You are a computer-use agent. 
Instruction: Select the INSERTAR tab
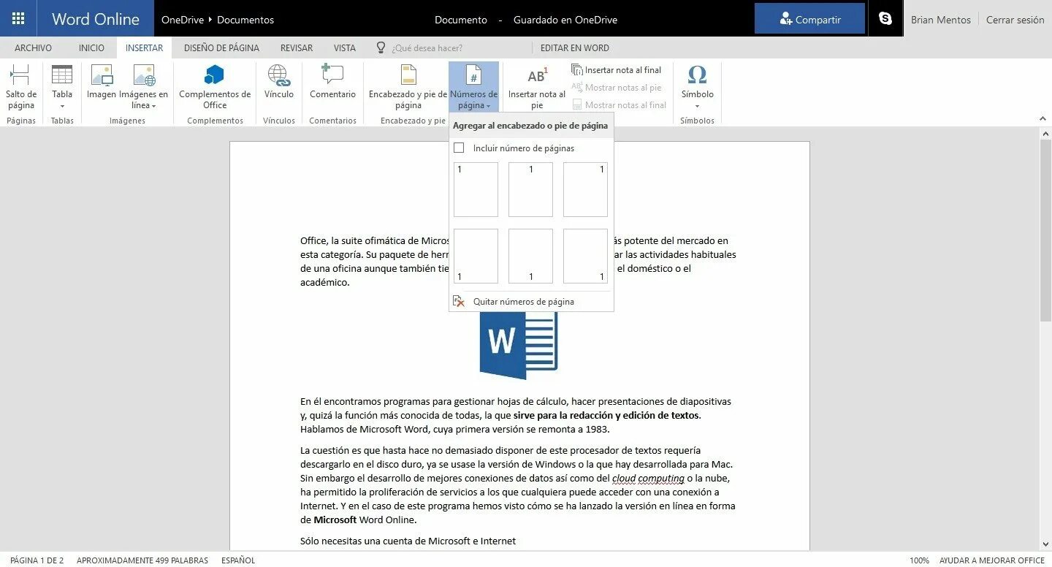click(x=144, y=47)
